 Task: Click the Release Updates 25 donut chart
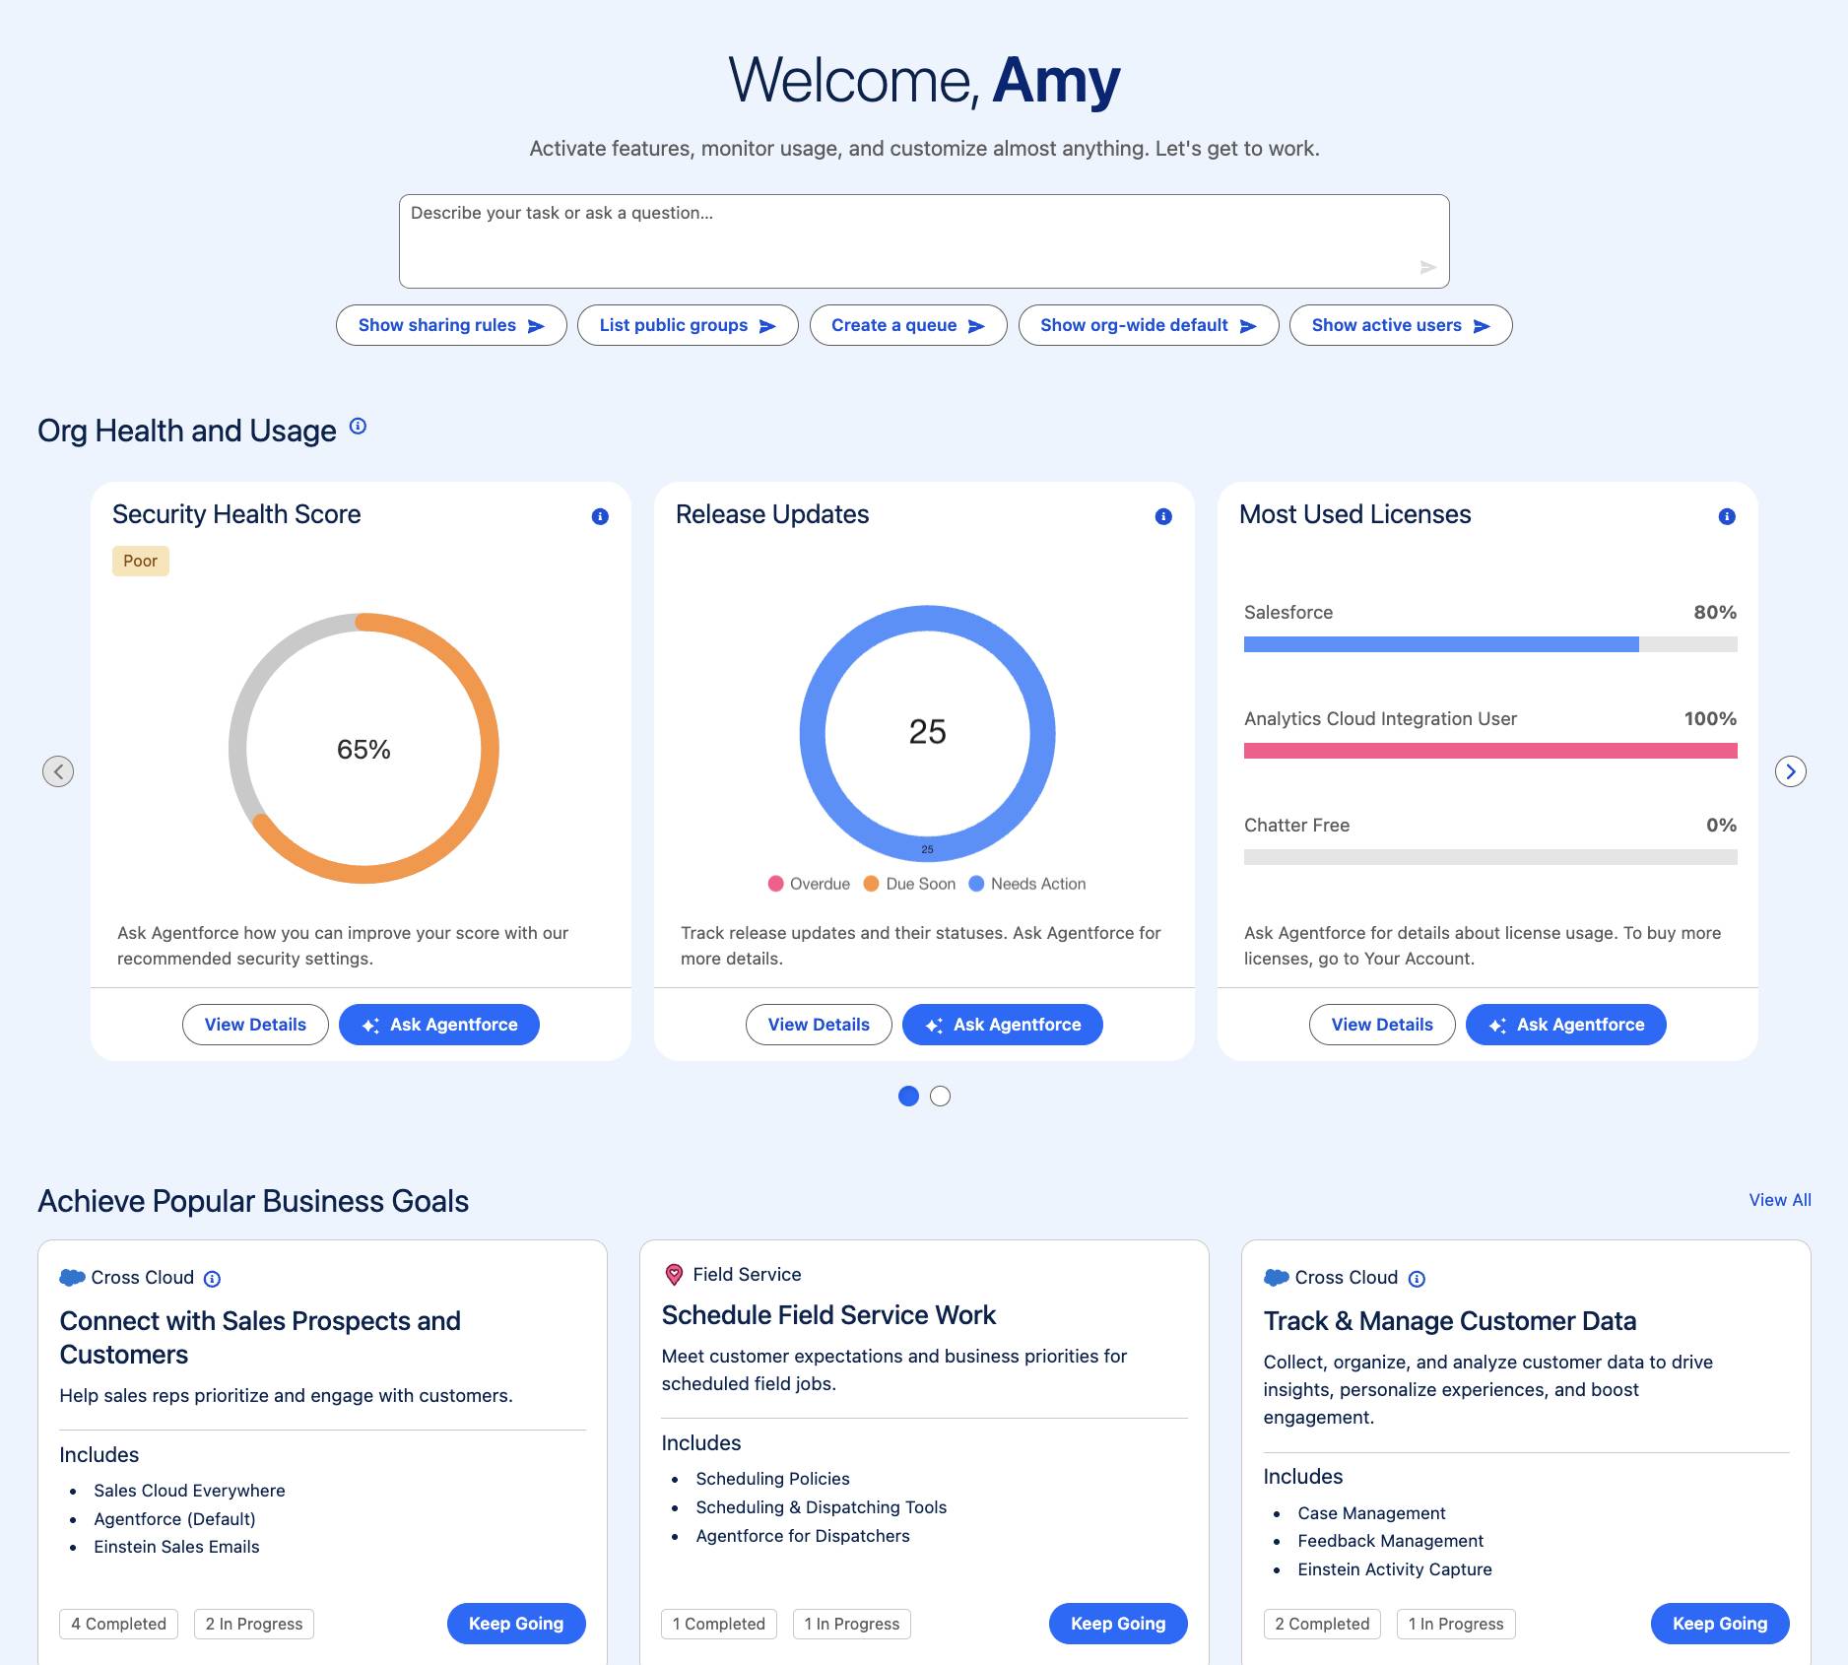[x=927, y=733]
